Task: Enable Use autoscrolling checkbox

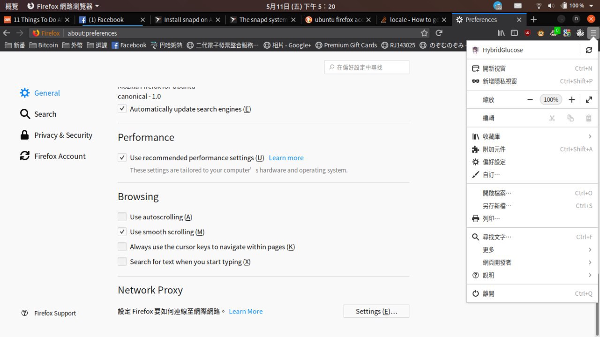Action: 122,217
